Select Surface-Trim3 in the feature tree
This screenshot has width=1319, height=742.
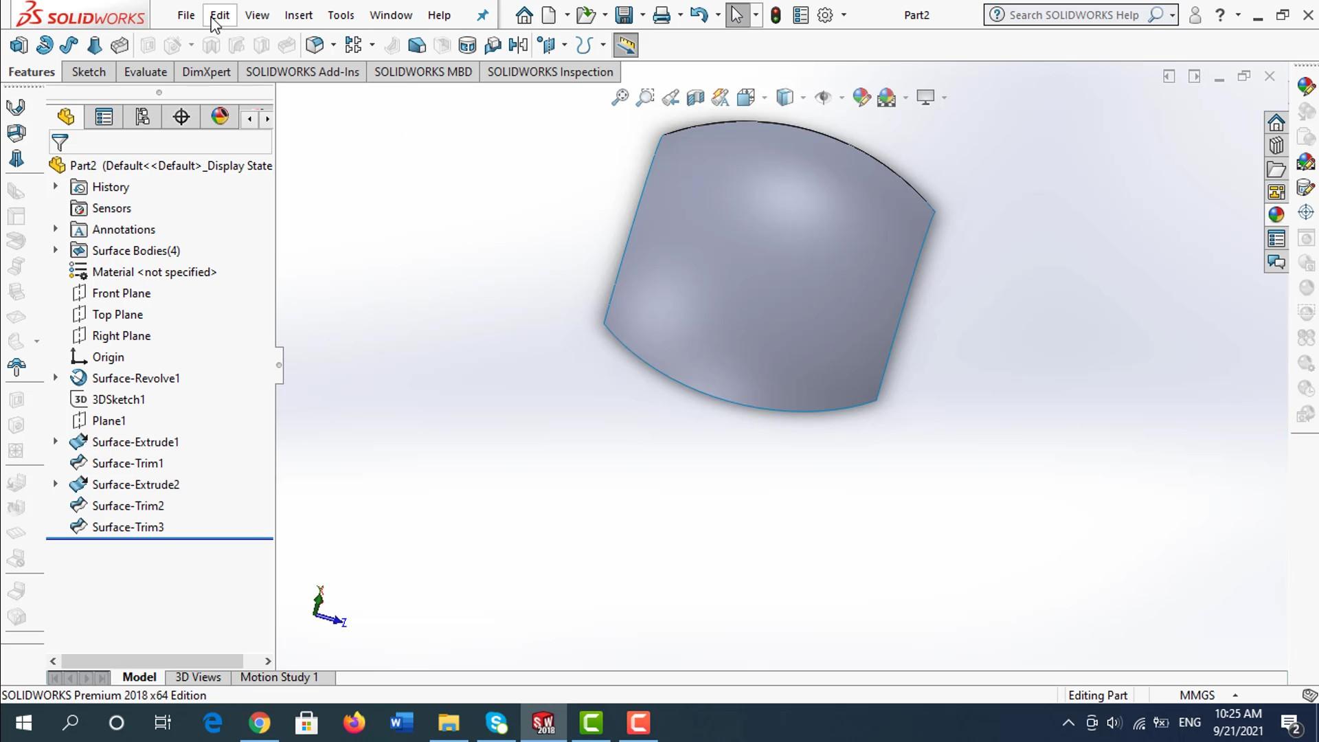coord(128,527)
